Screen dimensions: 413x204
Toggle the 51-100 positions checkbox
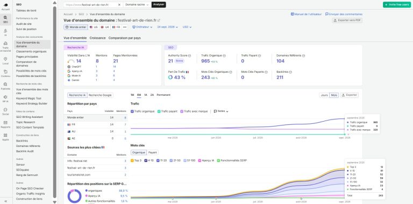tap(185, 160)
